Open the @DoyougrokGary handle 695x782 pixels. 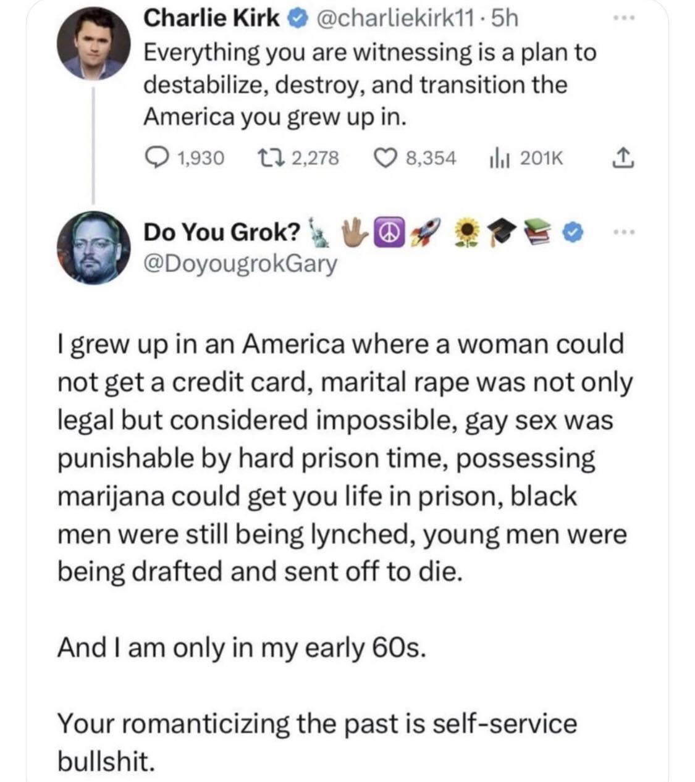click(240, 264)
